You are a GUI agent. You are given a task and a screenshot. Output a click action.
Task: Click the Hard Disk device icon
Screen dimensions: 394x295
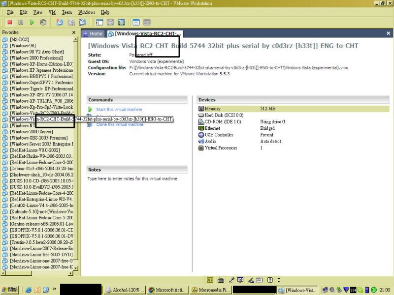click(x=201, y=115)
